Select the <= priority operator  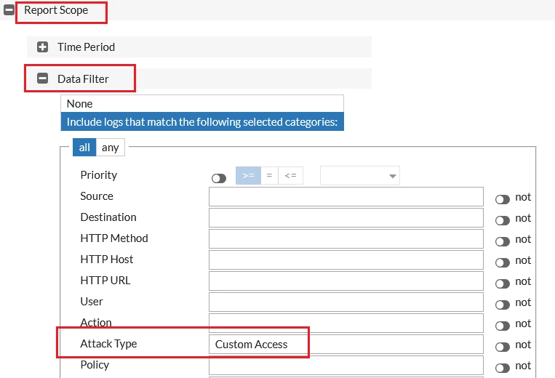click(291, 175)
